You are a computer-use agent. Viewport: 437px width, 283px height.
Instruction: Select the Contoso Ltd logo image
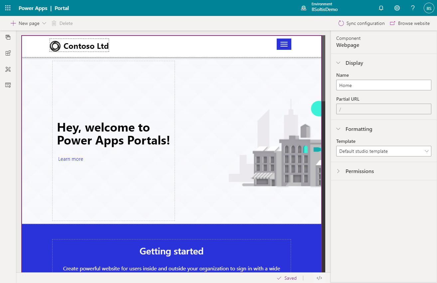tap(55, 46)
